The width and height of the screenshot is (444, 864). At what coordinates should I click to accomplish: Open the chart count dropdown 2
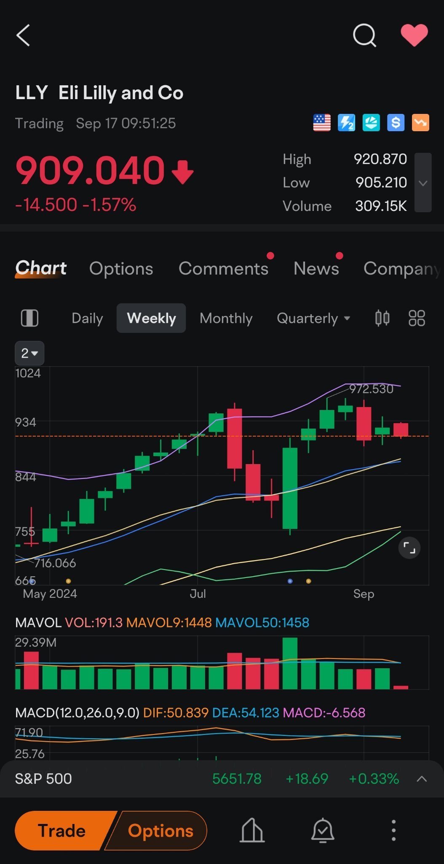point(29,353)
